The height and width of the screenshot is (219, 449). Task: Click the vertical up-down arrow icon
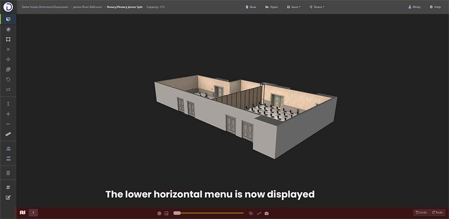[8, 104]
